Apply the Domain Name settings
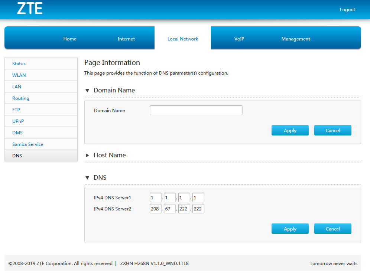The height and width of the screenshot is (278, 370). coord(290,130)
